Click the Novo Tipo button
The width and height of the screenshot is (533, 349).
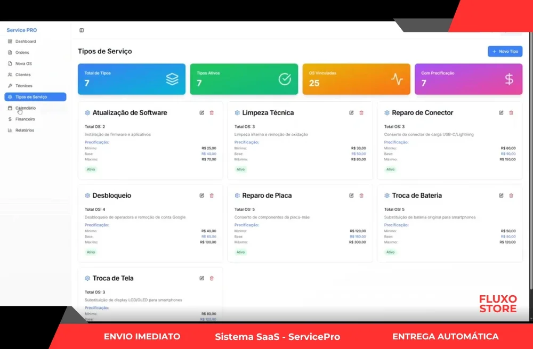pos(505,51)
